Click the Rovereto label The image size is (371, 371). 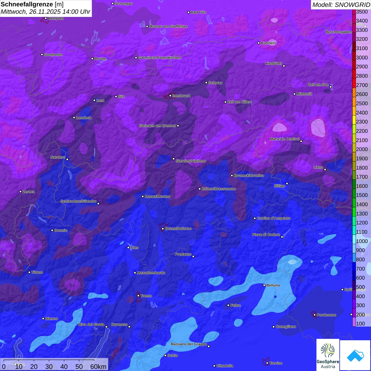pyautogui.click(x=119, y=324)
